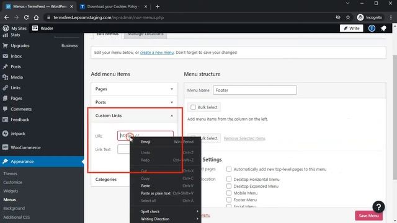Viewport: 397px width, 223px height.
Task: Reload the page with refresh icon
Action: [26, 17]
